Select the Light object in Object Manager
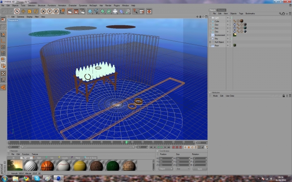This screenshot has height=182, width=292. click(217, 18)
